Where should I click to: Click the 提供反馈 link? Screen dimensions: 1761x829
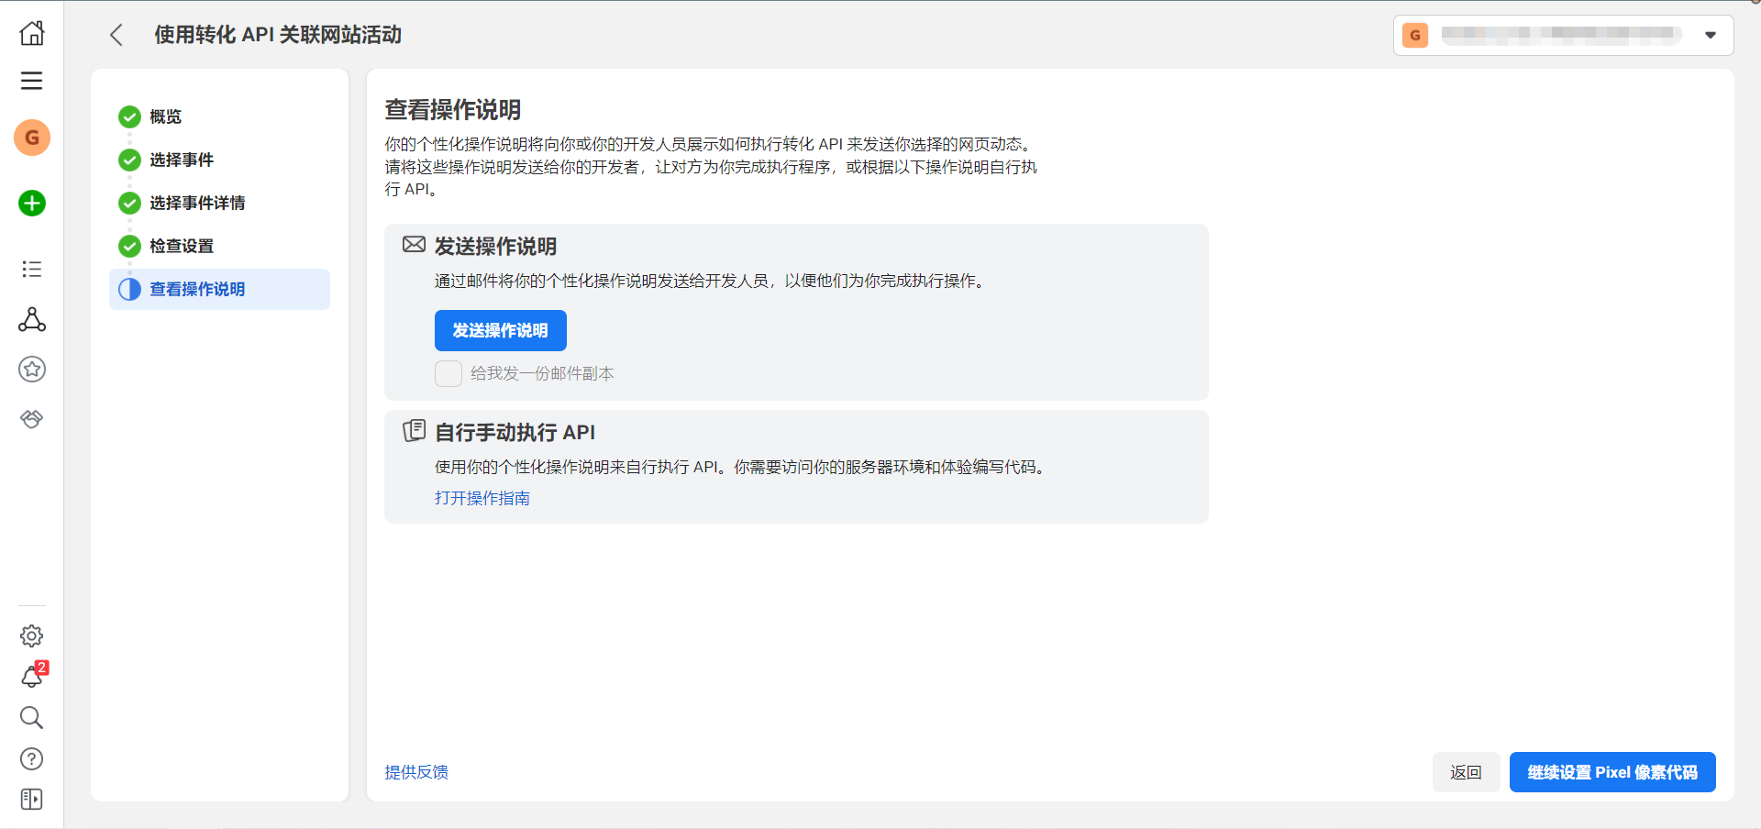pos(416,772)
